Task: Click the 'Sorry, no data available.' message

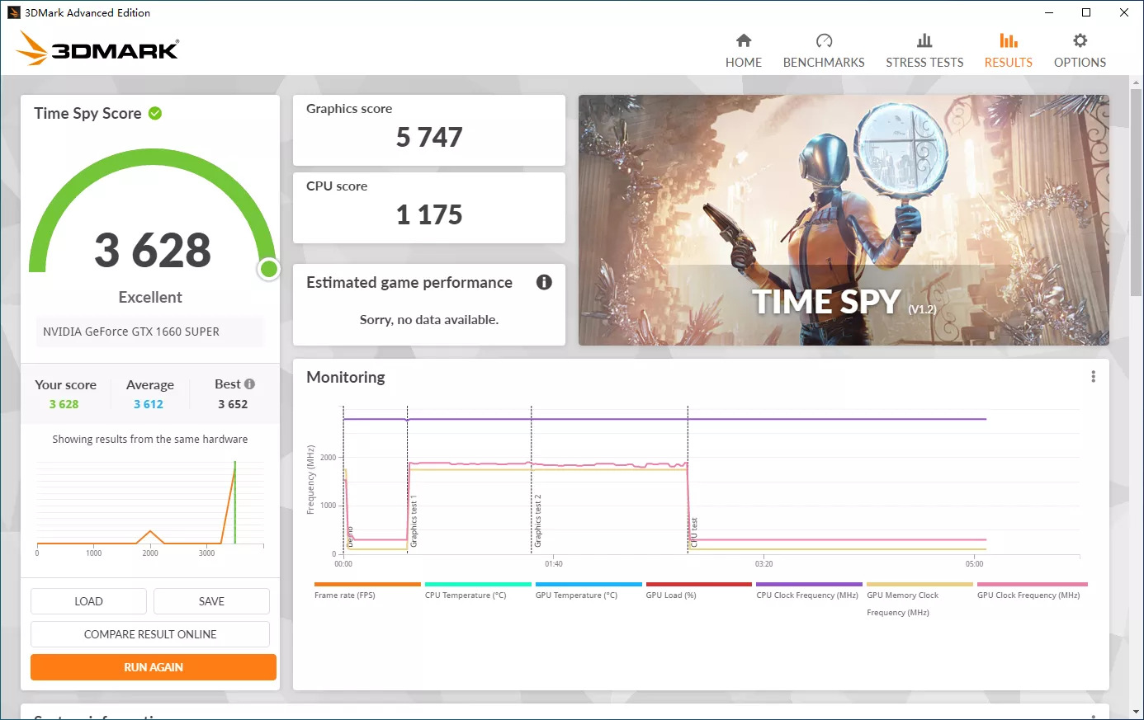Action: 429,320
